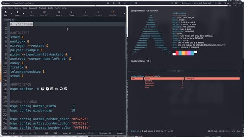This screenshot has height=137, width=244.
Task: Click the 'filetype: Sh' status bar entry
Action: click(105, 133)
